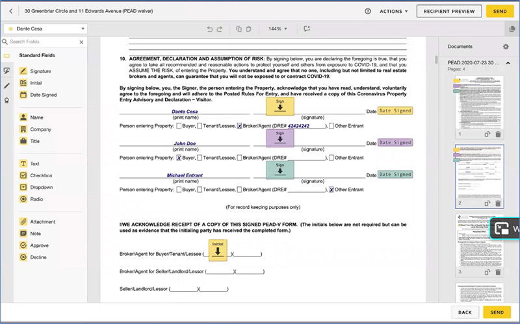Pick the Signature field
This screenshot has width=520, height=324.
(35, 71)
